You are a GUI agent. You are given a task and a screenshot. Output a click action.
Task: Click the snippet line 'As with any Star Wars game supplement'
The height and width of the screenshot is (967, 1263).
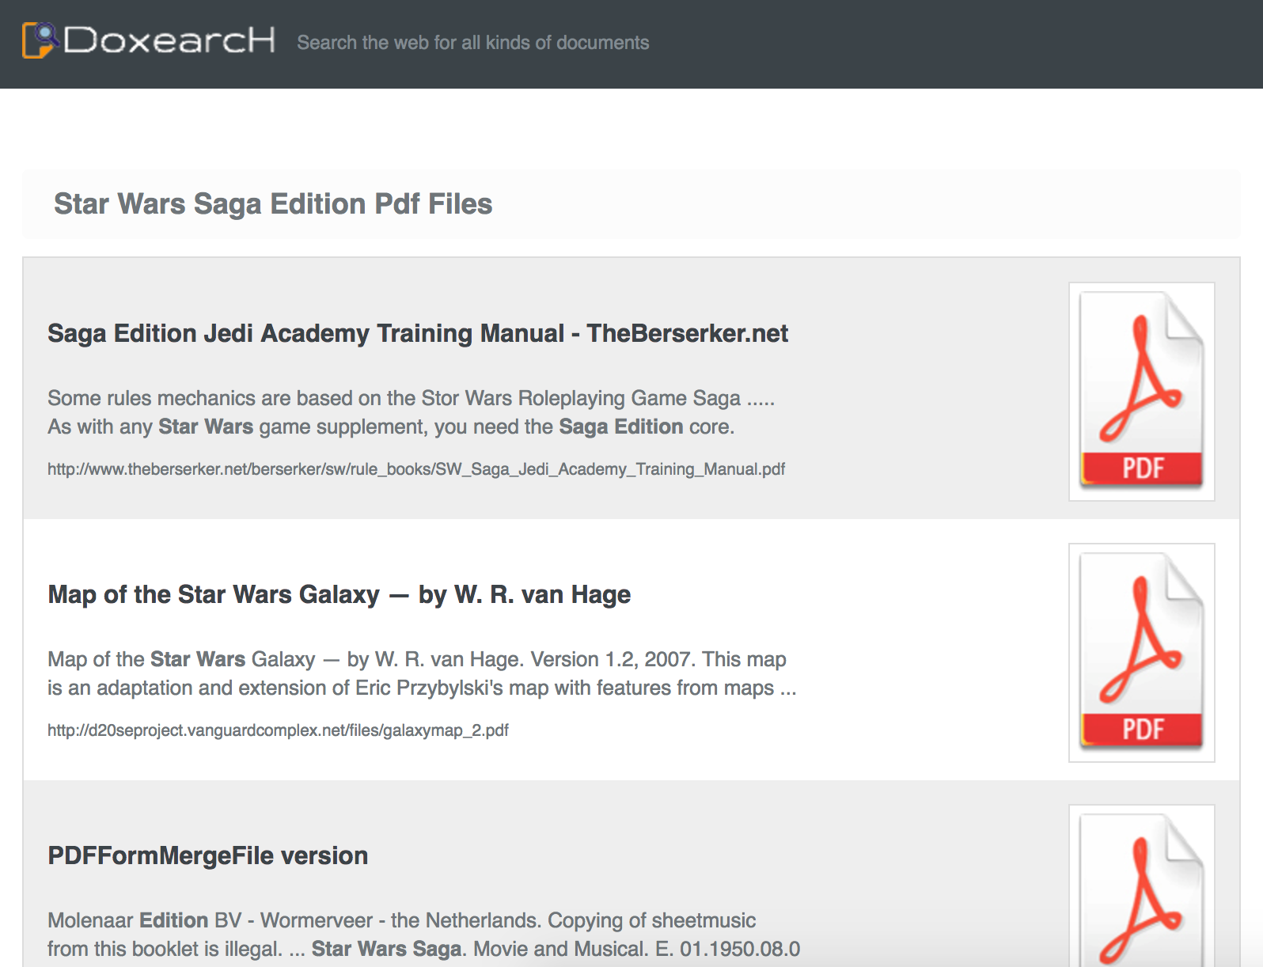click(x=391, y=427)
